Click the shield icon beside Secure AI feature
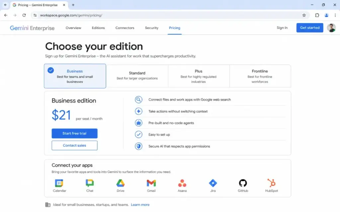Screen dimensions: 340x212 [138, 146]
